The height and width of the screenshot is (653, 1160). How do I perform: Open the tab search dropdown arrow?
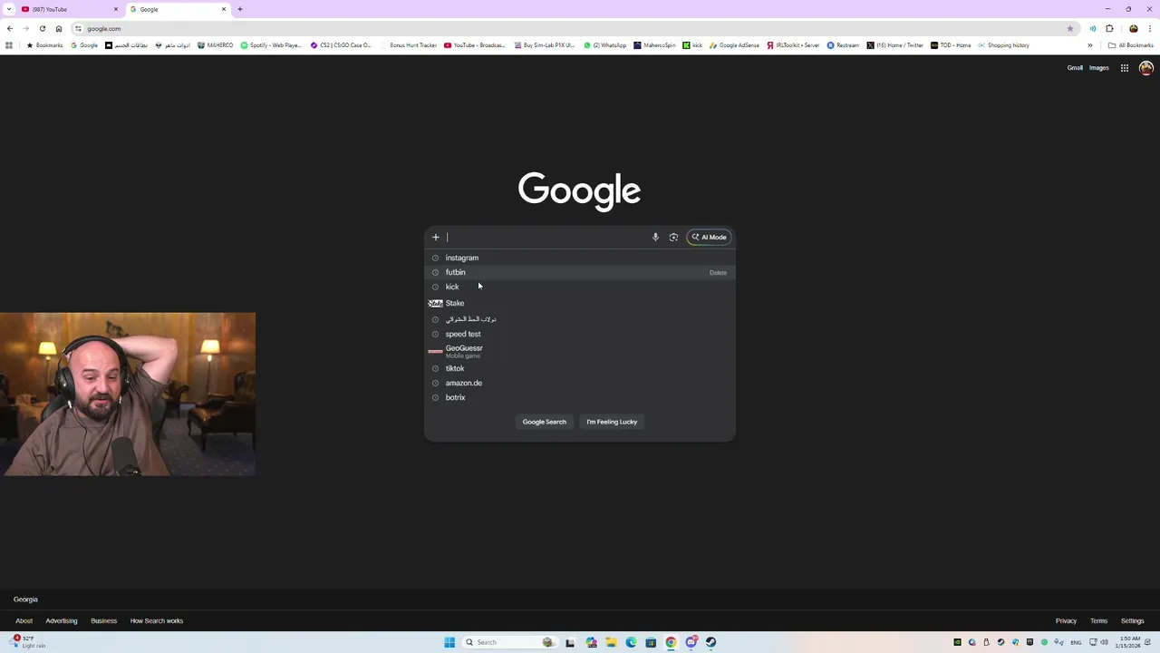[9, 9]
